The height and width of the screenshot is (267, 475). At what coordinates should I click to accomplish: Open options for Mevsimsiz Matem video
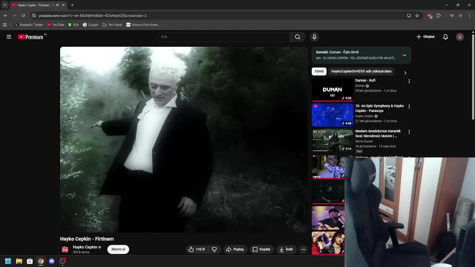pyautogui.click(x=409, y=132)
